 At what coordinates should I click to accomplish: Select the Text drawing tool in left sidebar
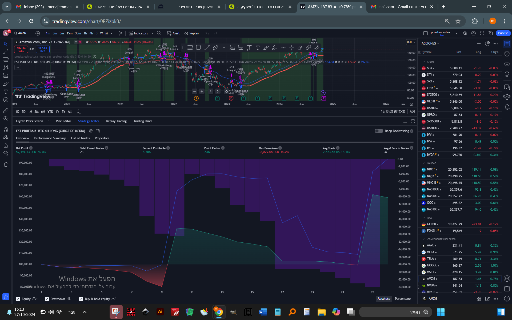(6, 92)
